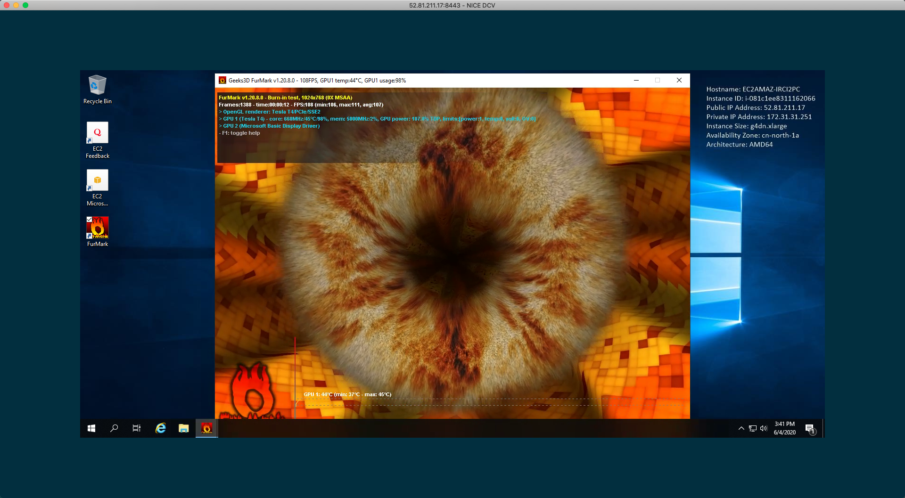
Task: Open the Action Center notifications icon
Action: click(810, 428)
